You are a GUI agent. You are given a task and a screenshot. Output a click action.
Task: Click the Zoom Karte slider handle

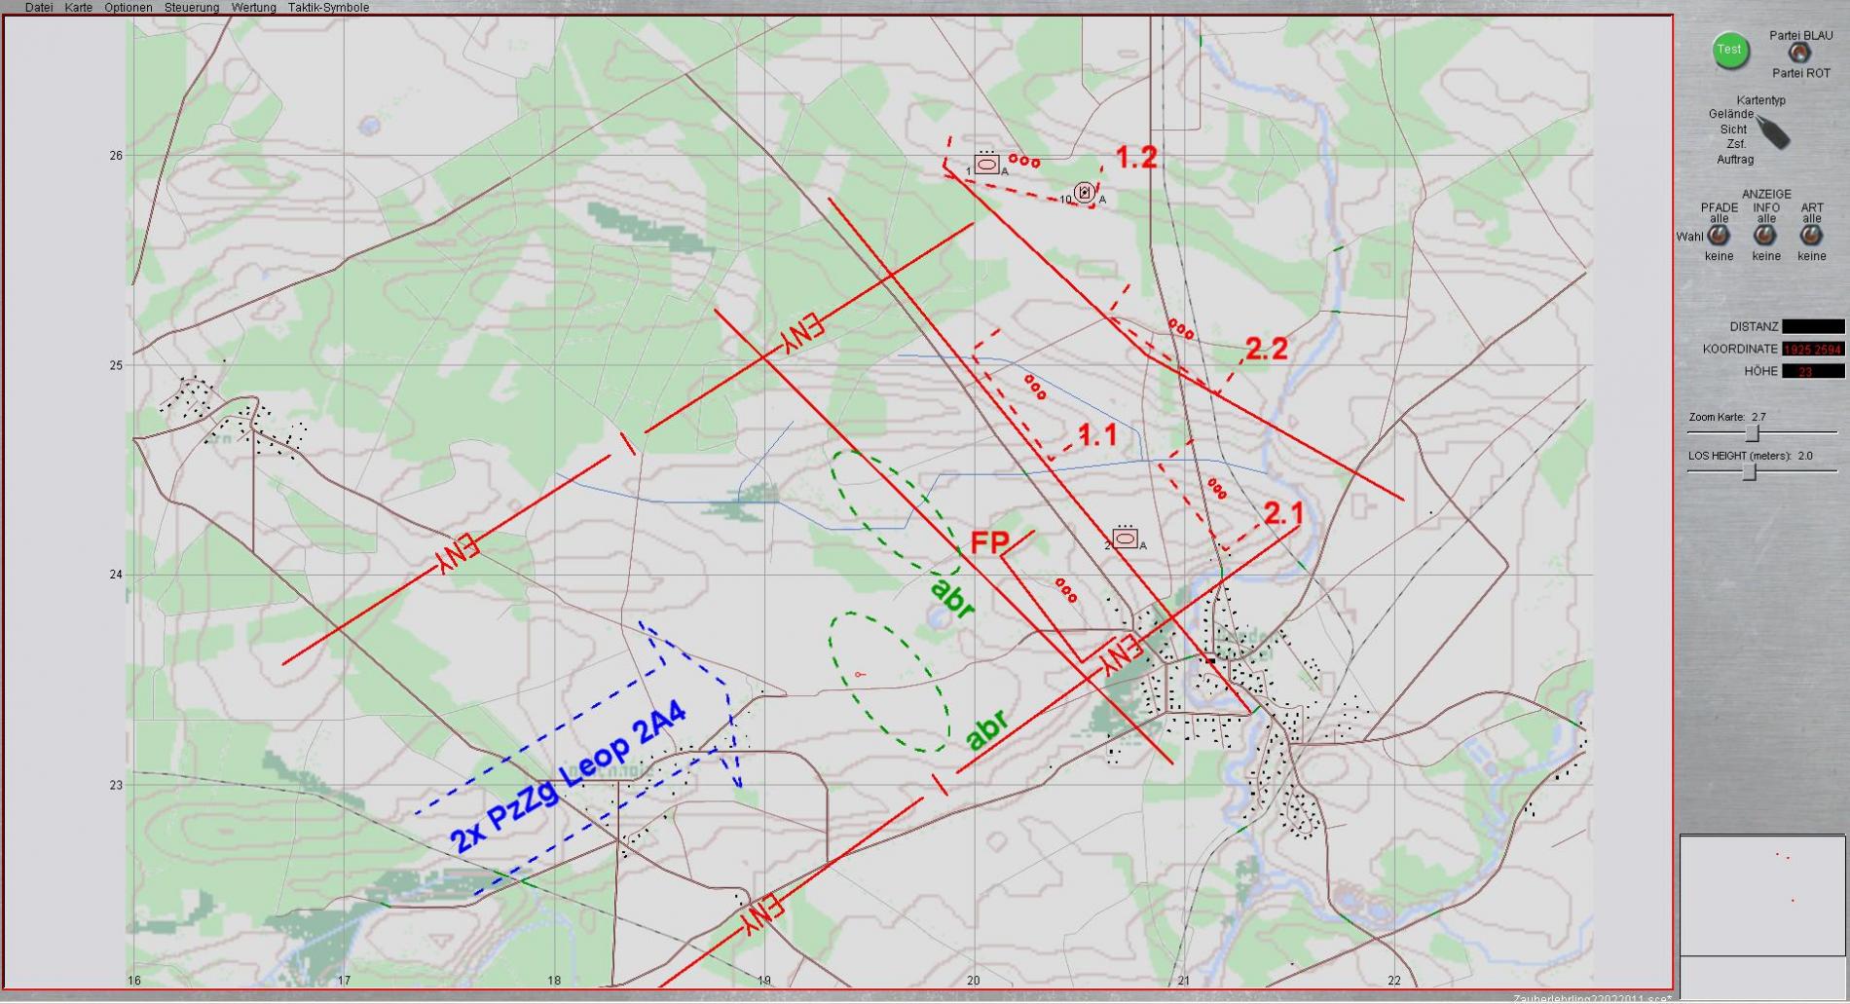(1752, 433)
